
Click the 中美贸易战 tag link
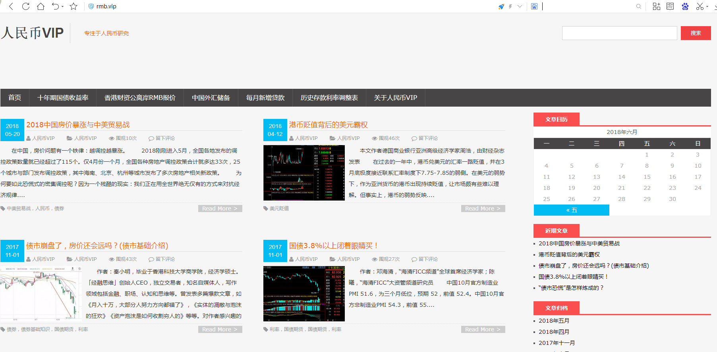click(x=19, y=209)
